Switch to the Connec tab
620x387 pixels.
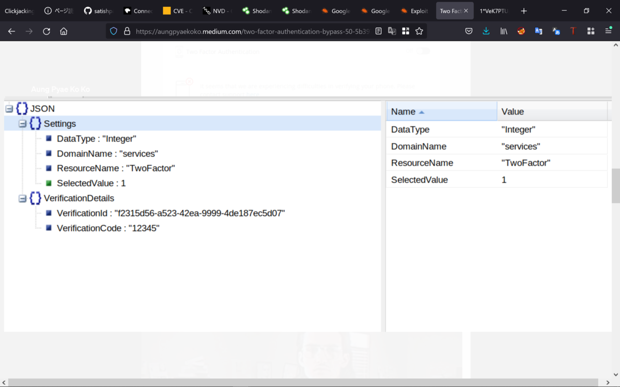[x=138, y=11]
